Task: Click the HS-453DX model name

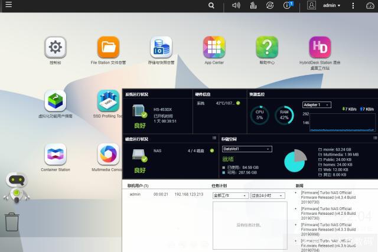Action: [x=163, y=110]
